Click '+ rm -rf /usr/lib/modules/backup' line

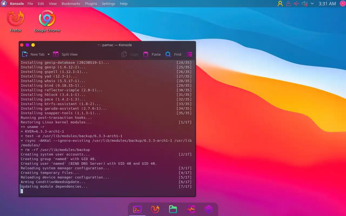pos(55,150)
